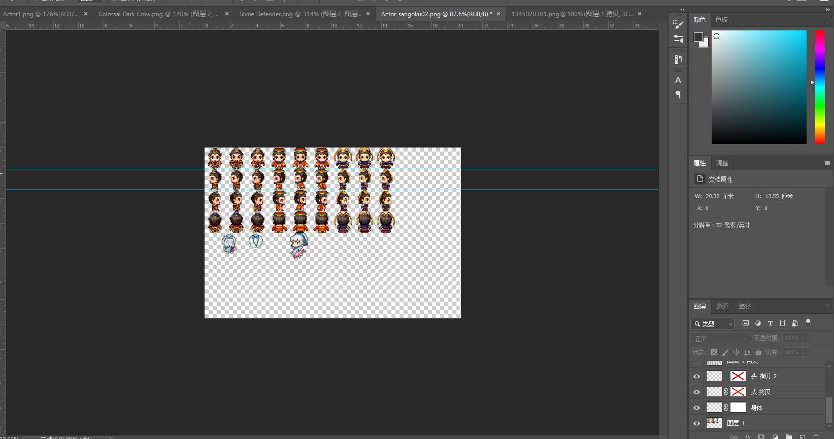
Task: Open the Brush presets panel icon
Action: (678, 24)
